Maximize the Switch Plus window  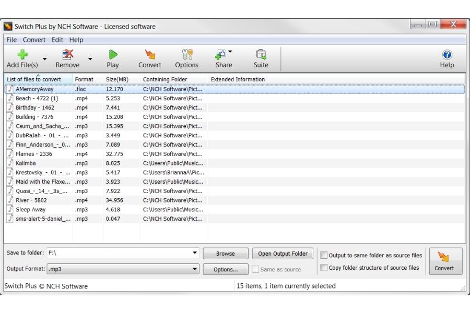point(432,25)
